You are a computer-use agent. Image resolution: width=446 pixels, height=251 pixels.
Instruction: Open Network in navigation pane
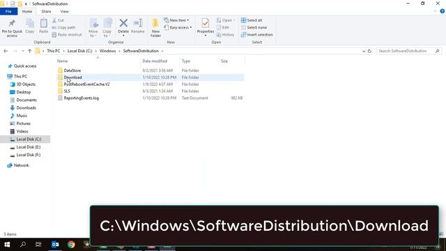click(x=22, y=165)
